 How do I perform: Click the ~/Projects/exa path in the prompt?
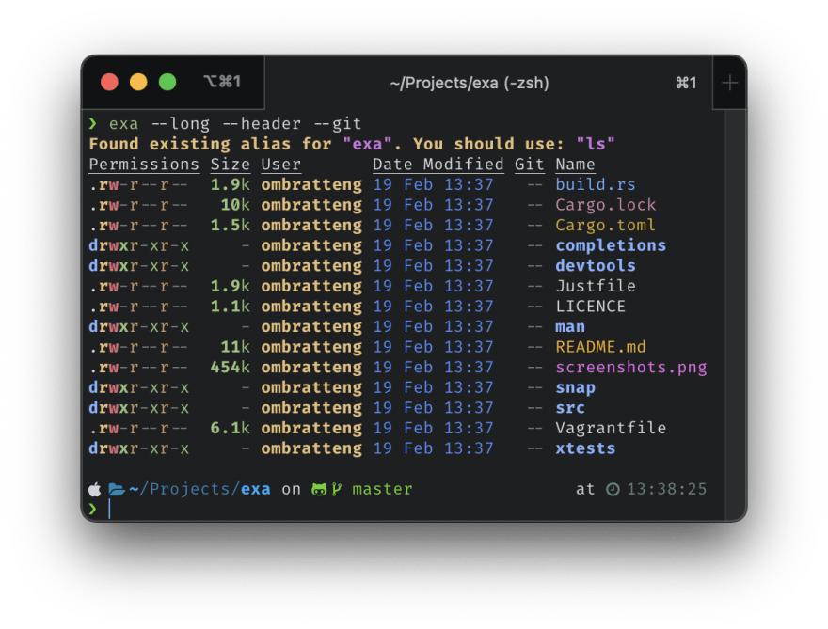(199, 490)
